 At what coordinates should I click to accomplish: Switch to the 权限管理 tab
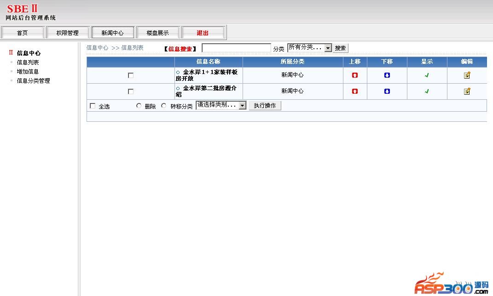click(x=68, y=33)
